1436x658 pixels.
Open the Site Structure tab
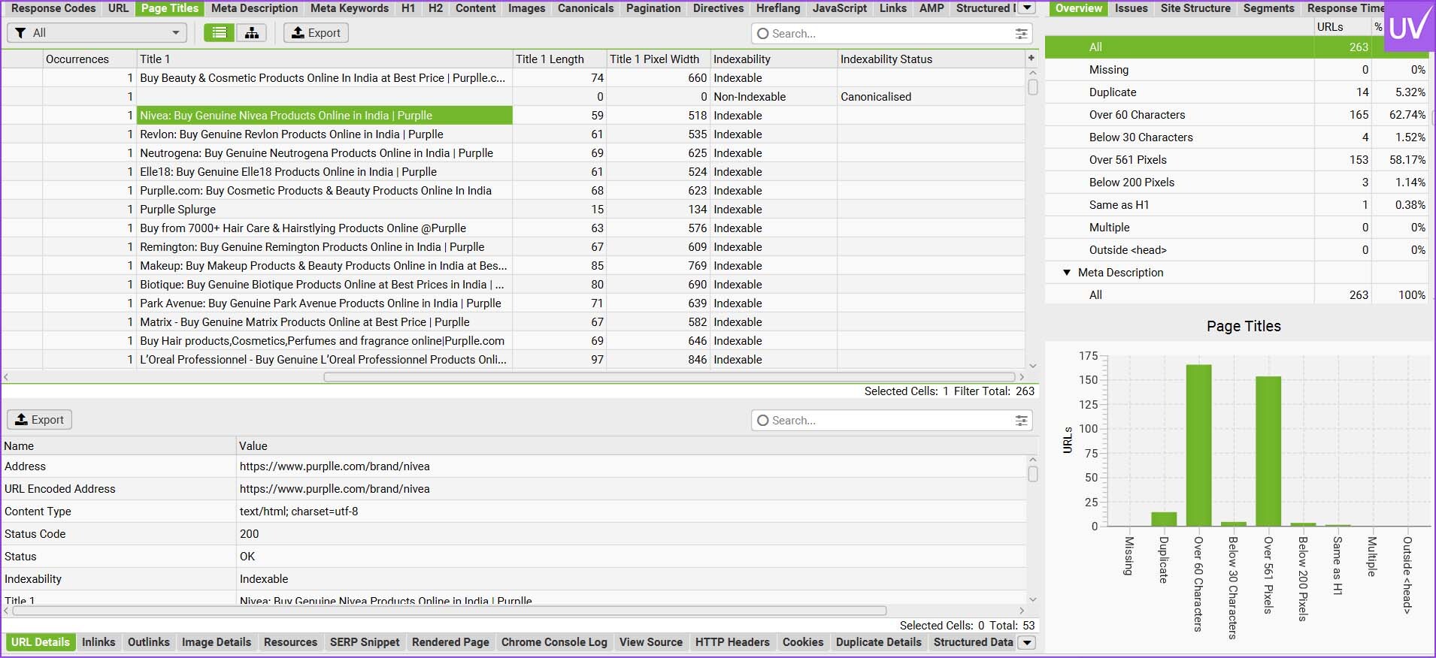(1195, 8)
